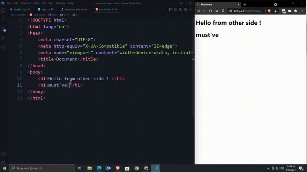Go forward in the browser window

click(204, 11)
